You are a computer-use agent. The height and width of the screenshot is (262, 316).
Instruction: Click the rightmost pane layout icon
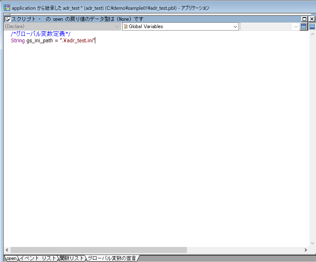[312, 27]
